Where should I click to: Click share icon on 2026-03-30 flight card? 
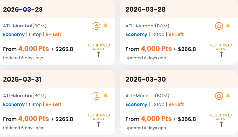(219, 96)
